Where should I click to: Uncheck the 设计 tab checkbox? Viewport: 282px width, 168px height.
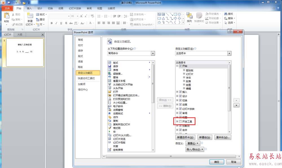point(180,96)
